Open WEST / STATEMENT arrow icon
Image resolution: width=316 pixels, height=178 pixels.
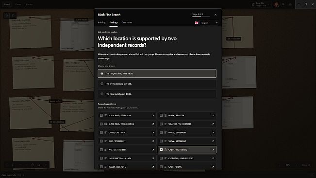tap(153, 150)
